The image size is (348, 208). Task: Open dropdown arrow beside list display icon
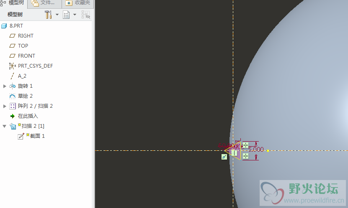click(75, 15)
